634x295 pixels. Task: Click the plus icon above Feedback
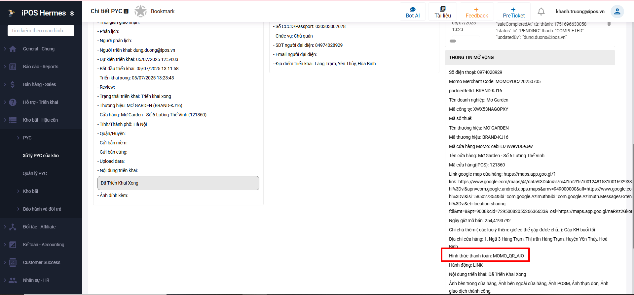pyautogui.click(x=476, y=10)
